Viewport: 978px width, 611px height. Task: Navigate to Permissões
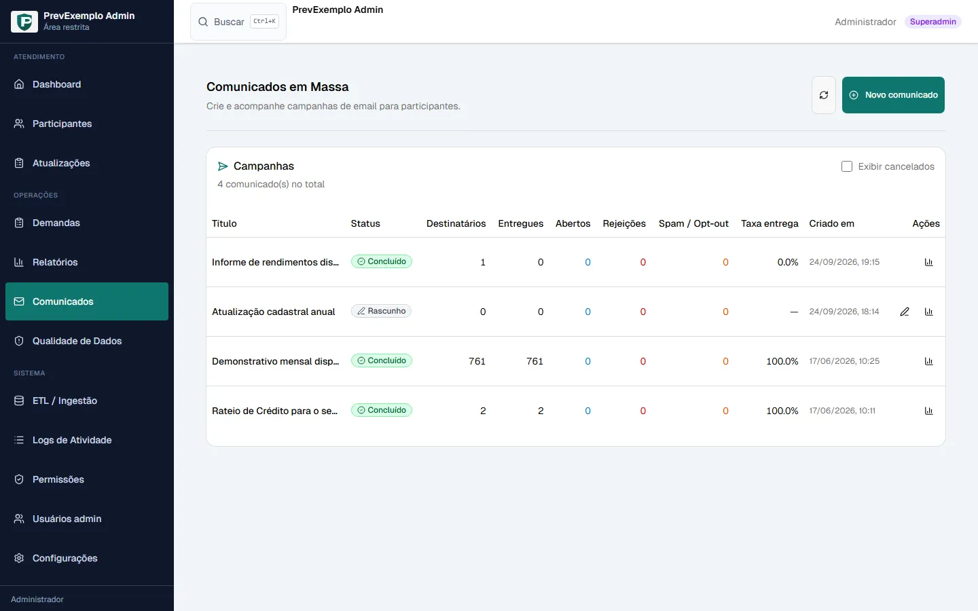tap(87, 479)
